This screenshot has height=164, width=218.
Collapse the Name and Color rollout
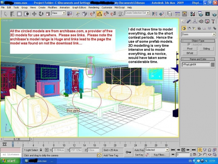pos(198,59)
